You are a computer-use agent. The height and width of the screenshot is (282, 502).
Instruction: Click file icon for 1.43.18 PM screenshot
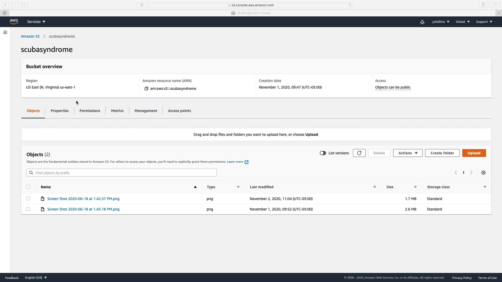(x=43, y=209)
